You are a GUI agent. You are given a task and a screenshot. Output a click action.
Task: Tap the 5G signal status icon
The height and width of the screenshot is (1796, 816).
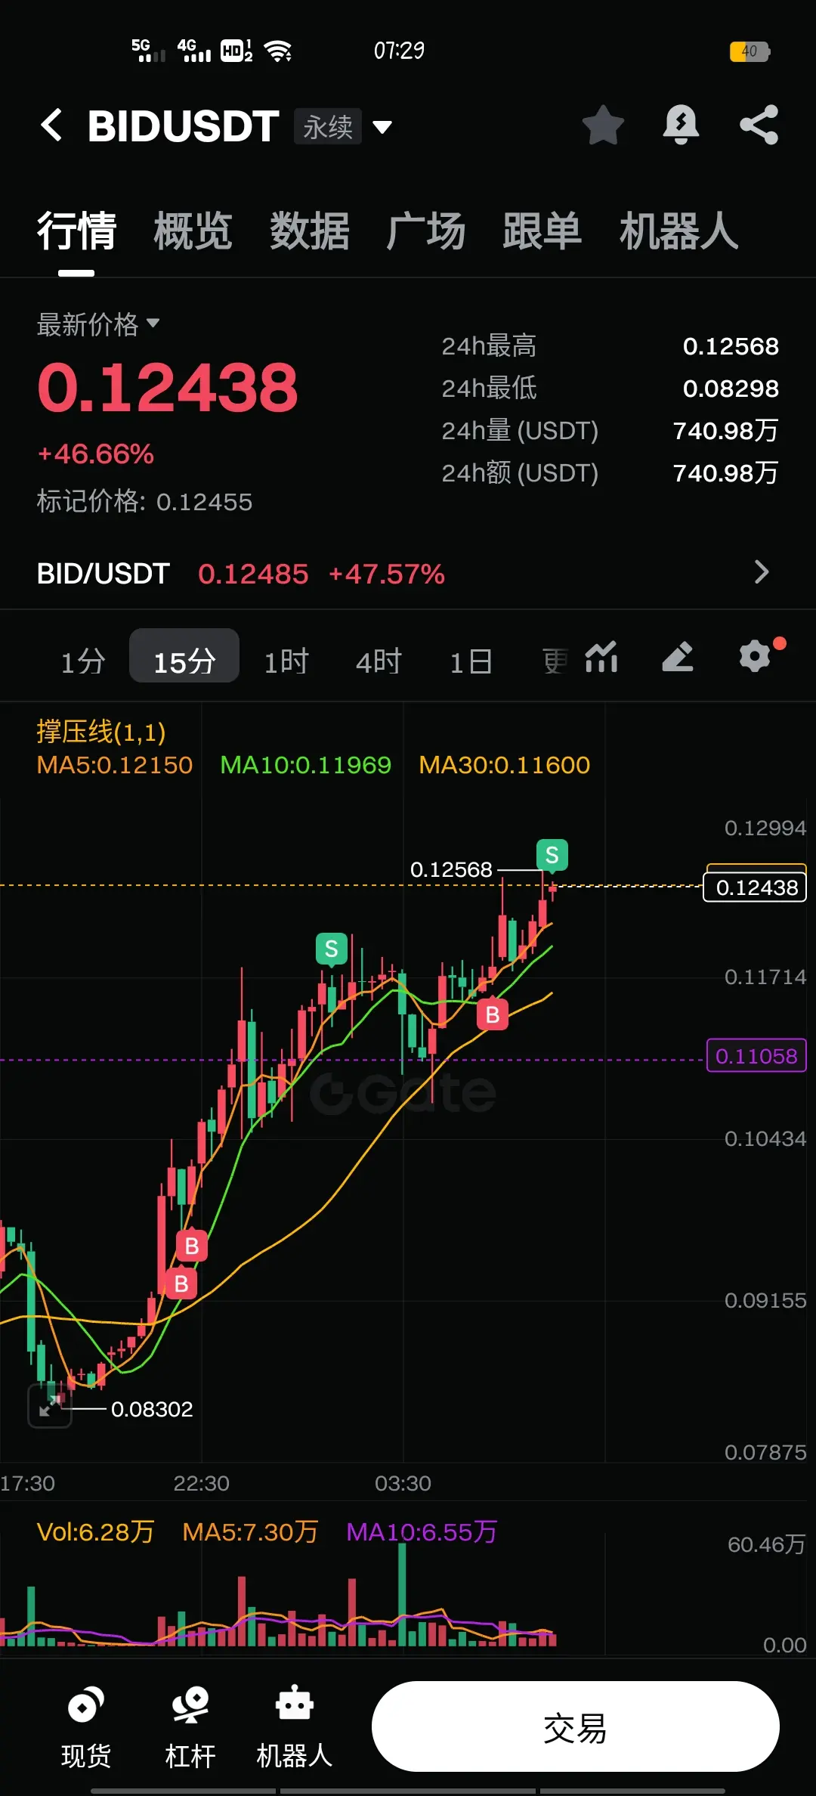[148, 51]
